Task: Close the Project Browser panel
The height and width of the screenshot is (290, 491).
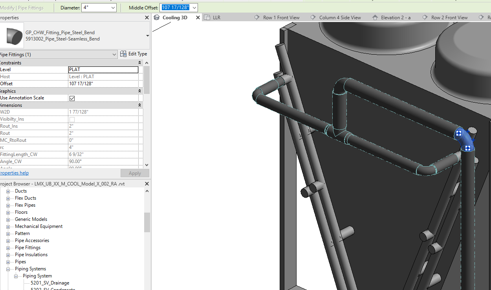Action: click(x=147, y=184)
